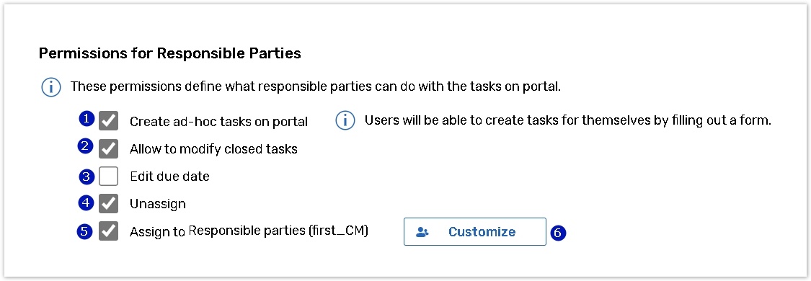Screen dimensions: 811x281
Task: Click numbered callout badge 3
Action: (87, 177)
